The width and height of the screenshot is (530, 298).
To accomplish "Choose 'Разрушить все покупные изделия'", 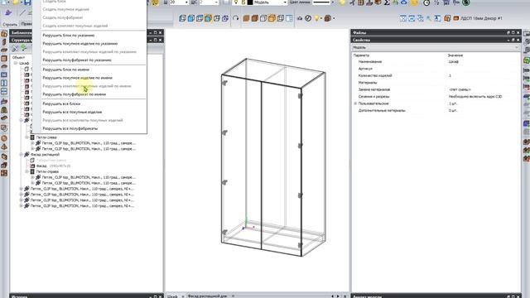I will coord(72,112).
